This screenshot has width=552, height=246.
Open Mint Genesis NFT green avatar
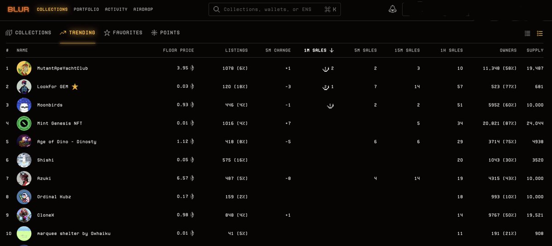click(x=24, y=123)
